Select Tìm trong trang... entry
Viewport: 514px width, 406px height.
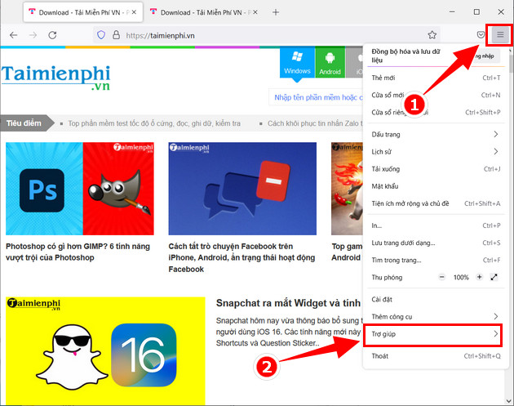pyautogui.click(x=436, y=260)
